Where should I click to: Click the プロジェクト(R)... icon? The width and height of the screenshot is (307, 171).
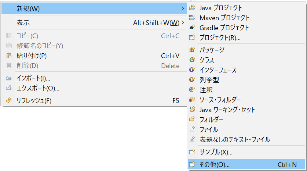[192, 37]
